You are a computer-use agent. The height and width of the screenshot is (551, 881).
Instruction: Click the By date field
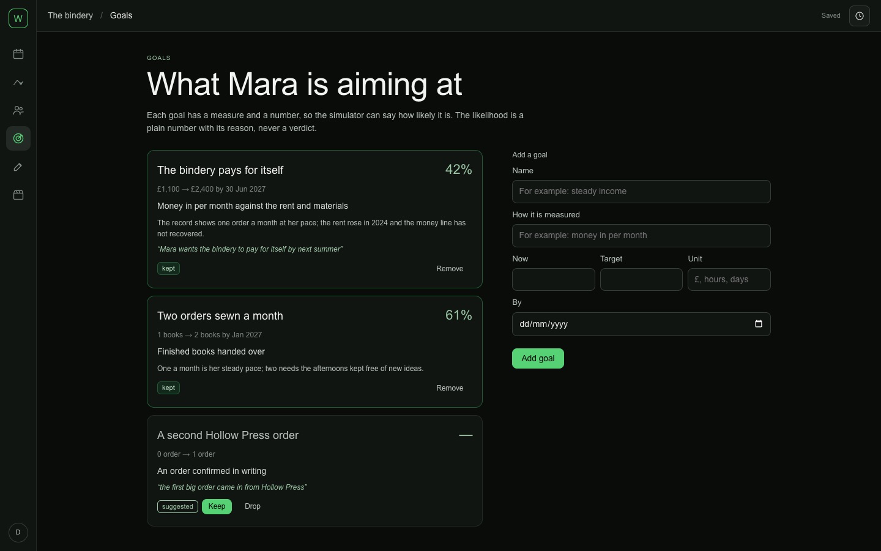coord(641,324)
